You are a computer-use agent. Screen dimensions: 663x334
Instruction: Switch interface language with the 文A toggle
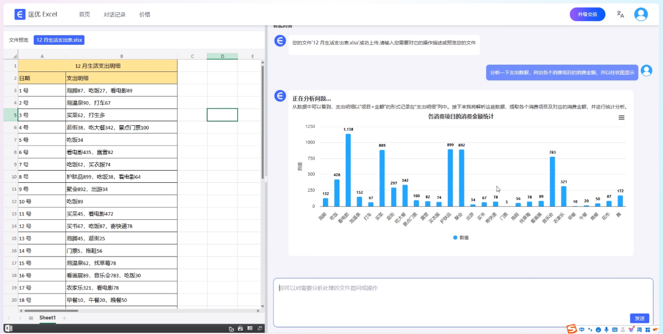coord(620,14)
